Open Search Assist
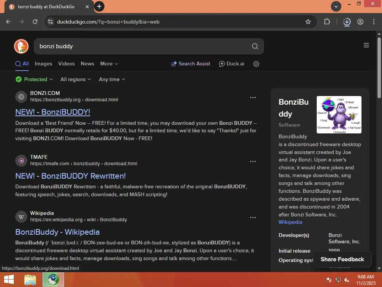Image resolution: width=382 pixels, height=287 pixels. tap(191, 64)
